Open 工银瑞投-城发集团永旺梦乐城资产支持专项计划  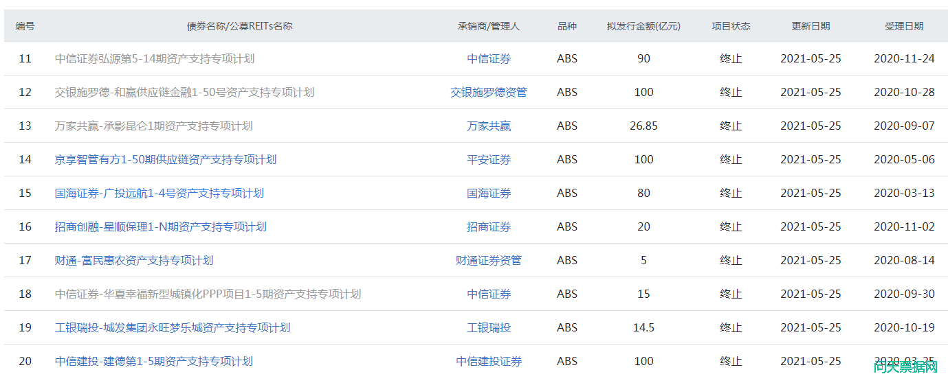173,328
